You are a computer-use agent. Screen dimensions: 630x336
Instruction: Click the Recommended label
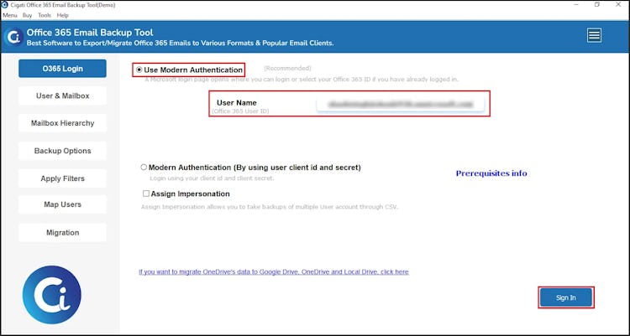(287, 68)
